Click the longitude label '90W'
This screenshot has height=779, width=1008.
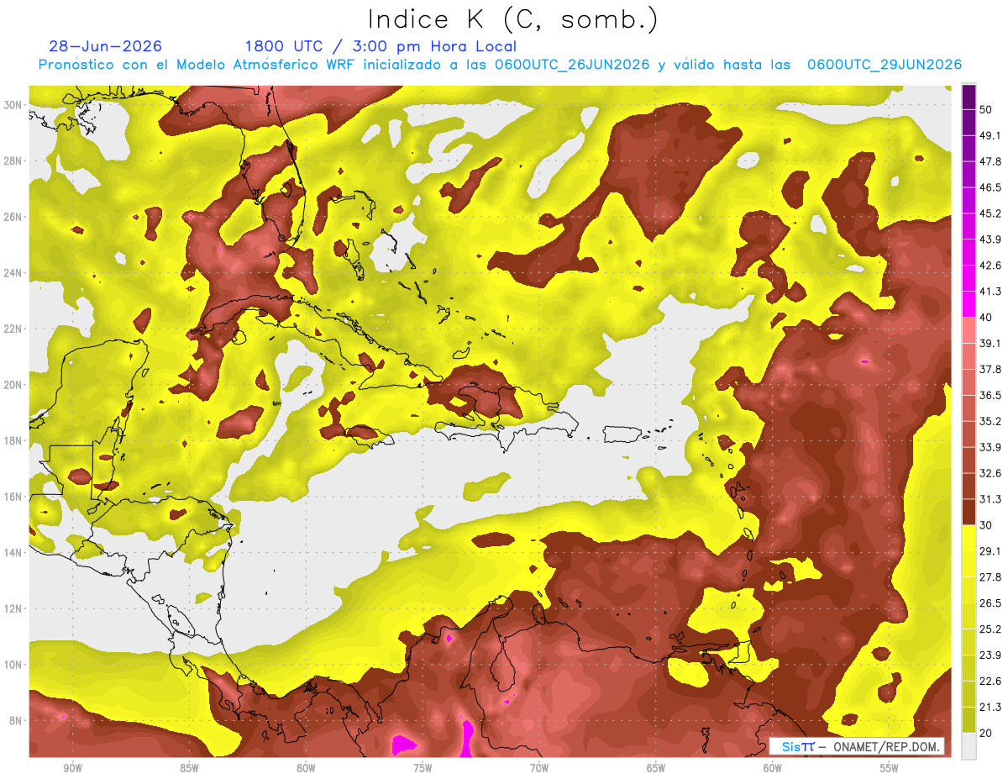[x=72, y=768]
